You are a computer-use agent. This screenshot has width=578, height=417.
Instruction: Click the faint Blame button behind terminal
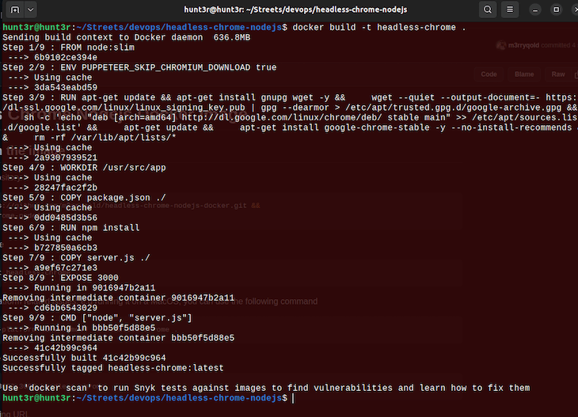524,74
